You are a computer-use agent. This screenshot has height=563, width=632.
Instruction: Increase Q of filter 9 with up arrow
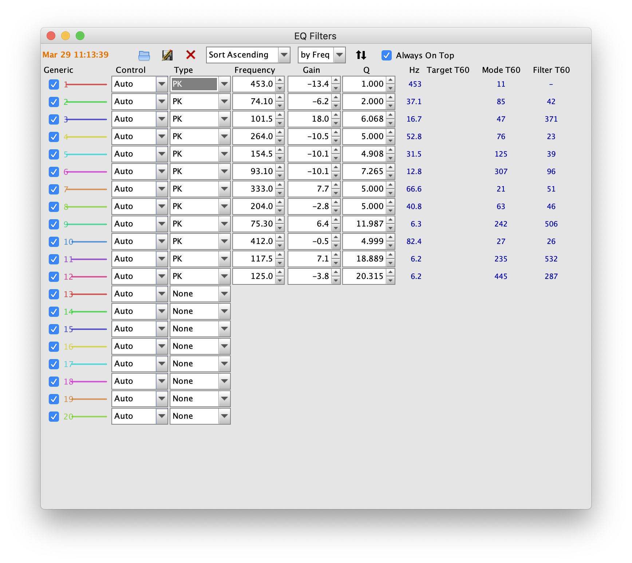pyautogui.click(x=390, y=220)
